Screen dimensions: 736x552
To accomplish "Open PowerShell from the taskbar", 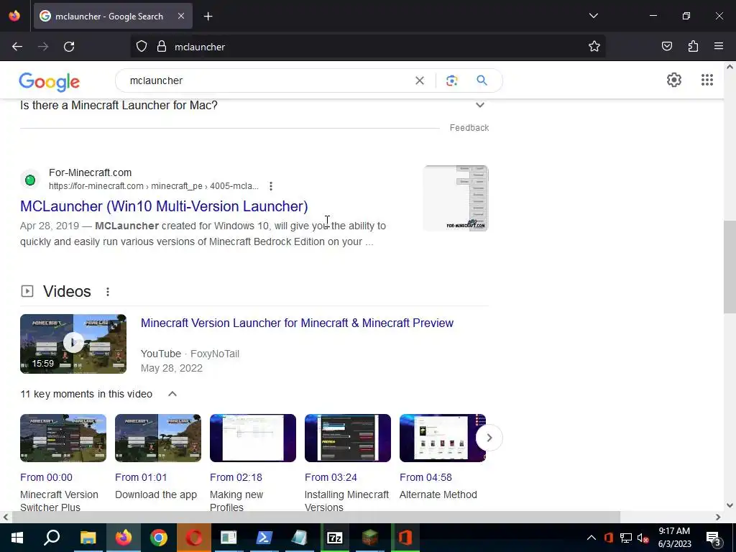I will [x=264, y=538].
